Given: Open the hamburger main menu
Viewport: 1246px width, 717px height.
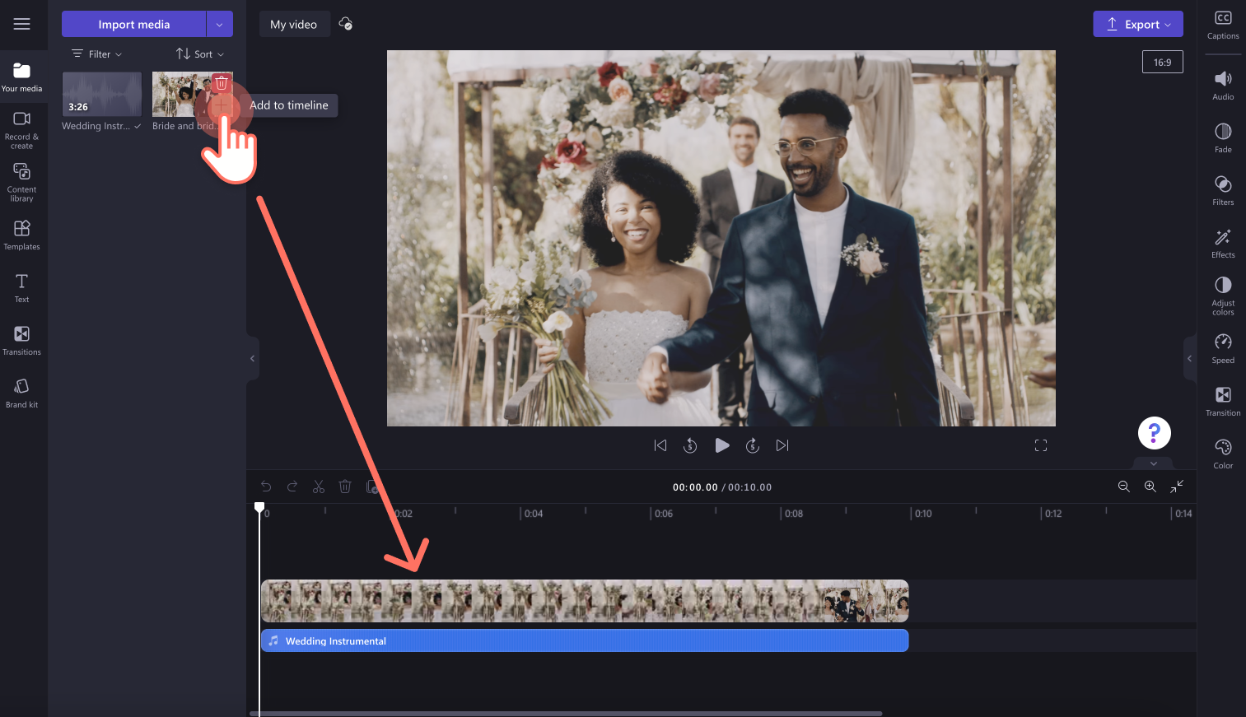Looking at the screenshot, I should click(x=22, y=24).
